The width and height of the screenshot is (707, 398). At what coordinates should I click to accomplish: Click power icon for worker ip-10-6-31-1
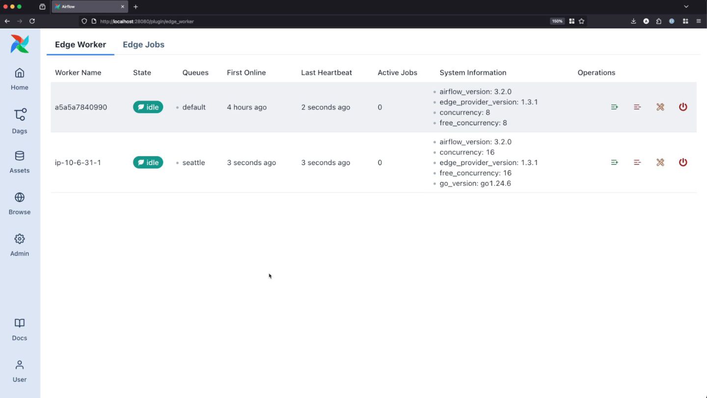[683, 162]
